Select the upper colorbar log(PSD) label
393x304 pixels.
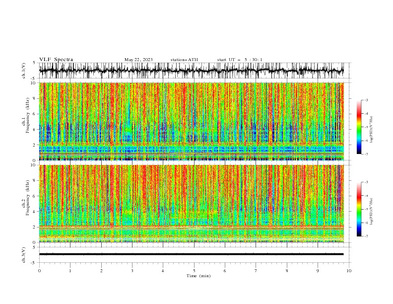pyautogui.click(x=371, y=130)
